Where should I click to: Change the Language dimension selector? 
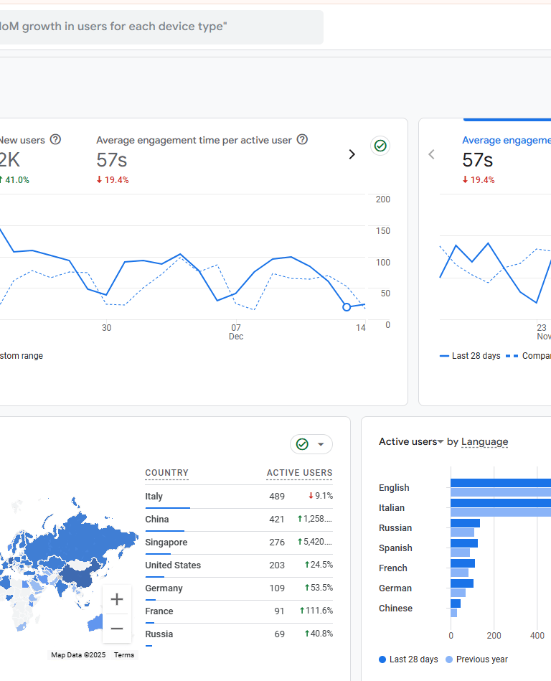(x=484, y=442)
